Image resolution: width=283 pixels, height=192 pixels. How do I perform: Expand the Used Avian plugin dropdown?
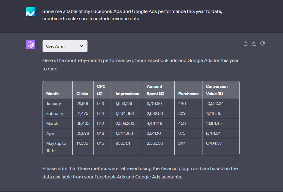[x=65, y=46]
